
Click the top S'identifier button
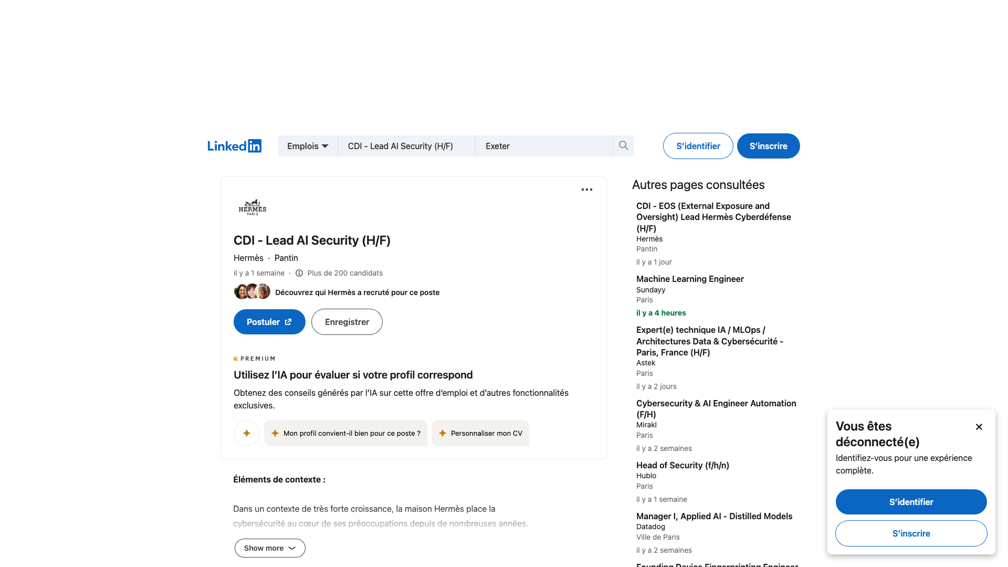(698, 146)
